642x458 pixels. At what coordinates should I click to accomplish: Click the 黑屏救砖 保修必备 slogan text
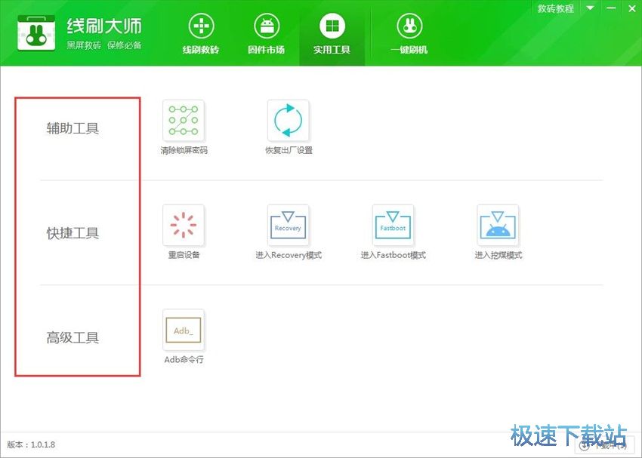coord(104,45)
